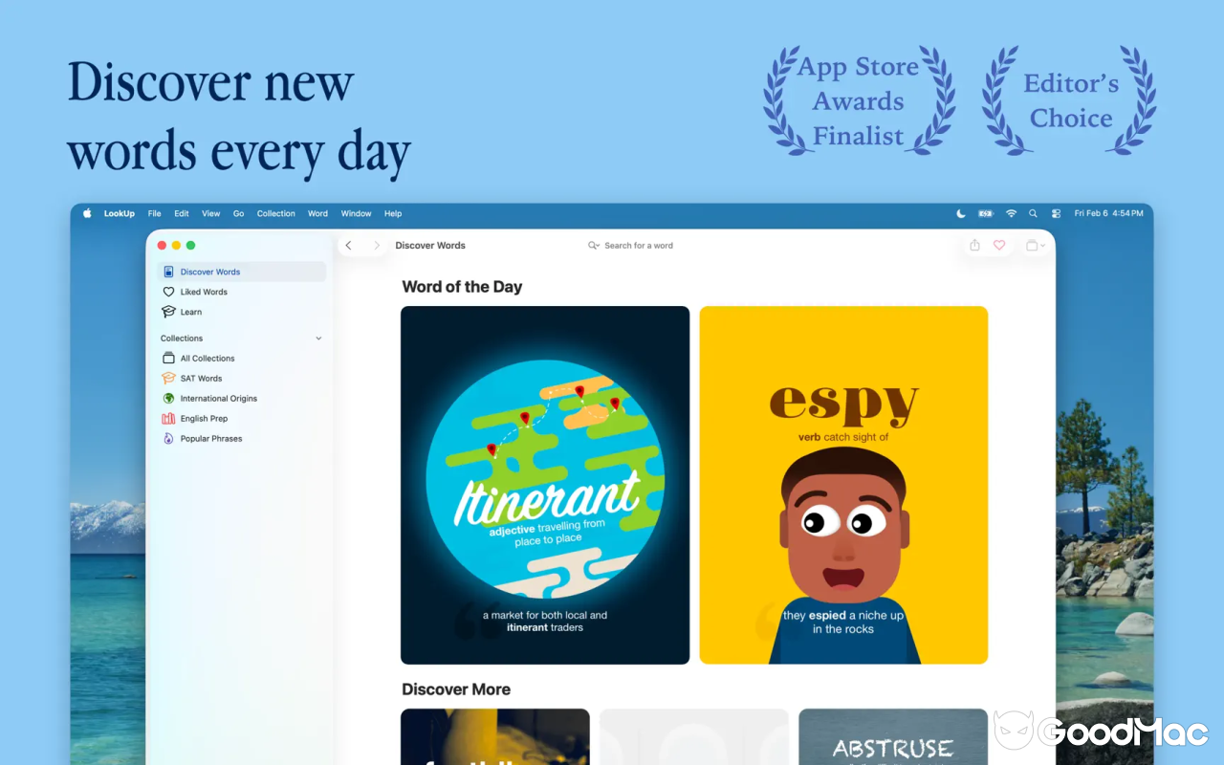1224x765 pixels.
Task: Open the Apple menu
Action: (87, 213)
